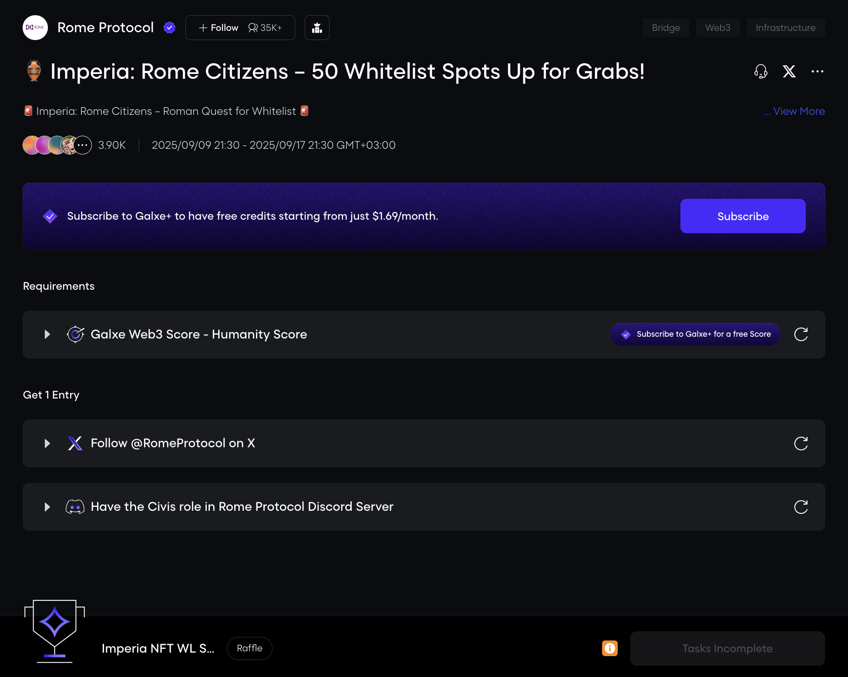This screenshot has width=848, height=677.
Task: Select the Bridge tag
Action: point(666,28)
